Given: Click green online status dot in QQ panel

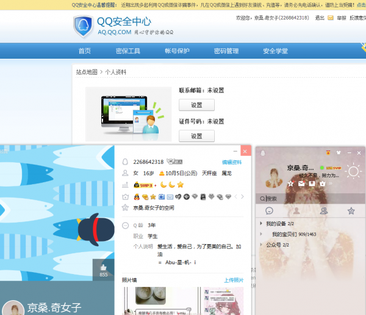Looking at the screenshot, I should coord(321,168).
